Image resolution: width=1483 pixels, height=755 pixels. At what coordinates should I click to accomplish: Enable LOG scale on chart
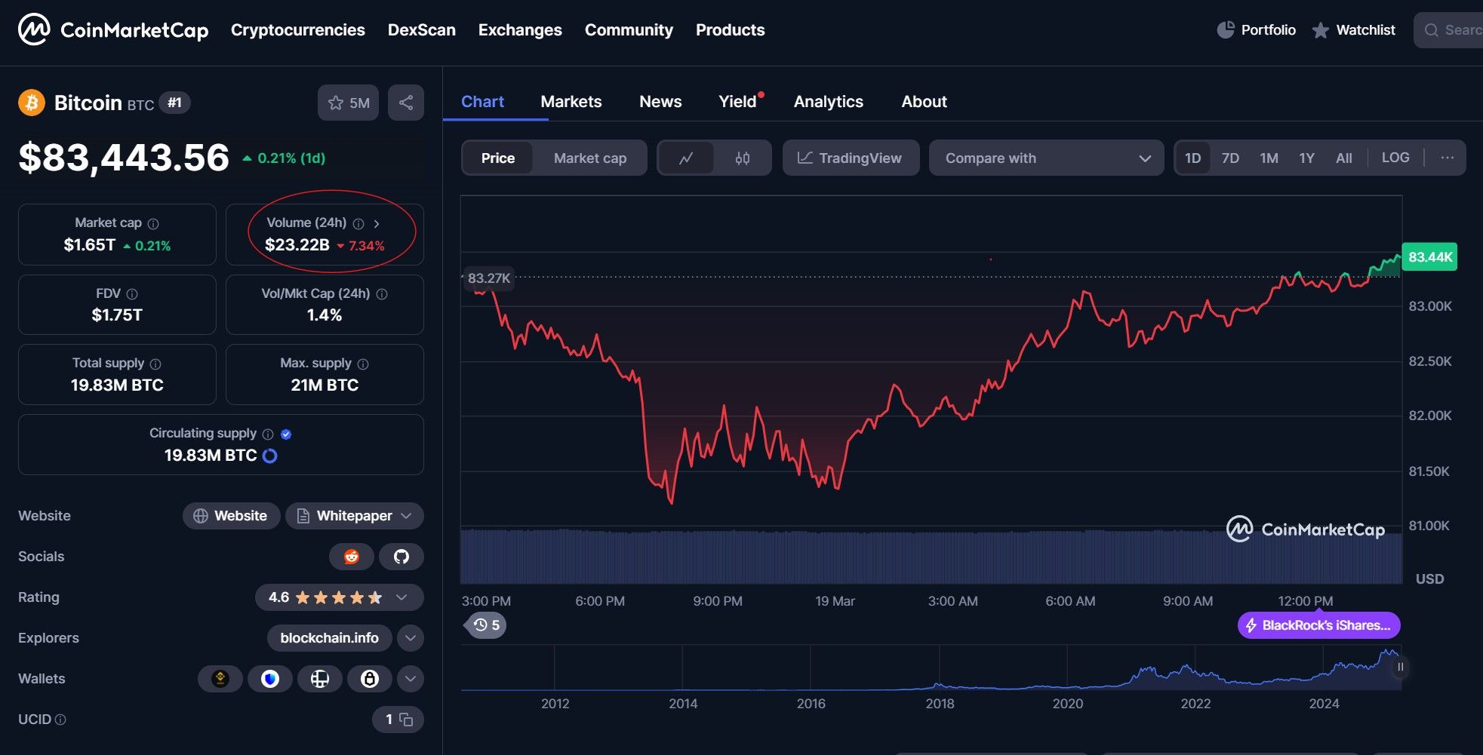tap(1395, 158)
